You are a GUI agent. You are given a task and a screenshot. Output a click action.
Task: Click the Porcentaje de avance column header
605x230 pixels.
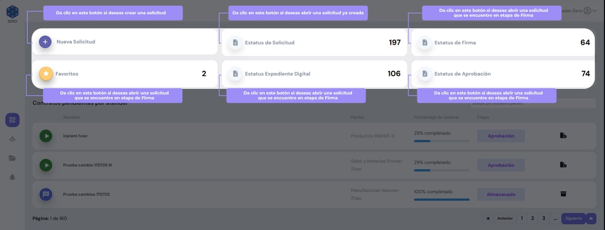click(436, 118)
